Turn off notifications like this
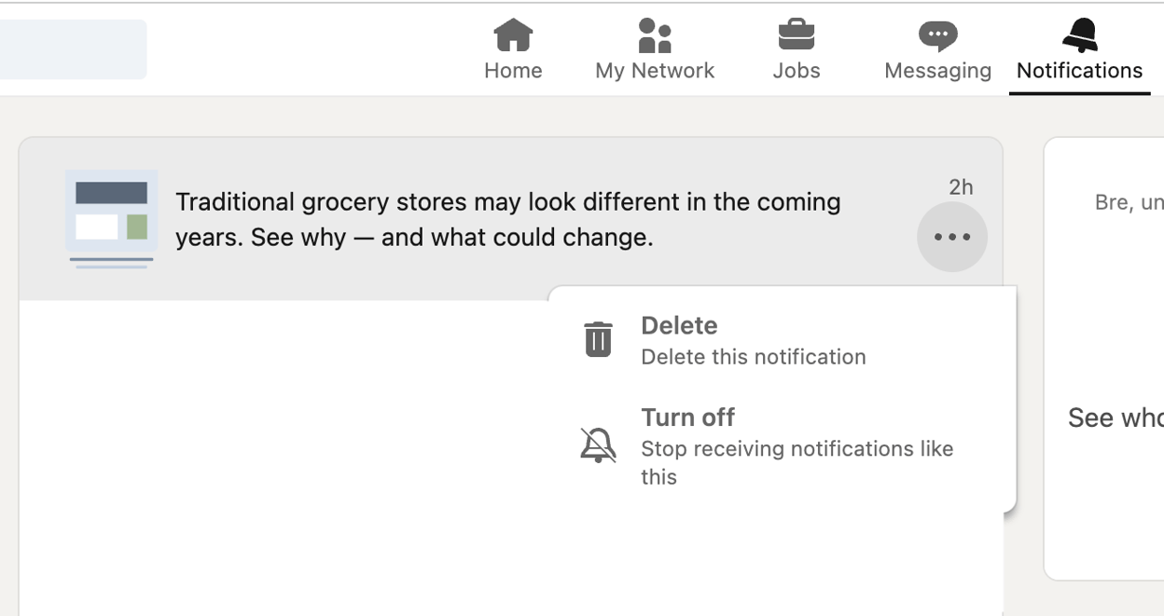 [x=687, y=418]
